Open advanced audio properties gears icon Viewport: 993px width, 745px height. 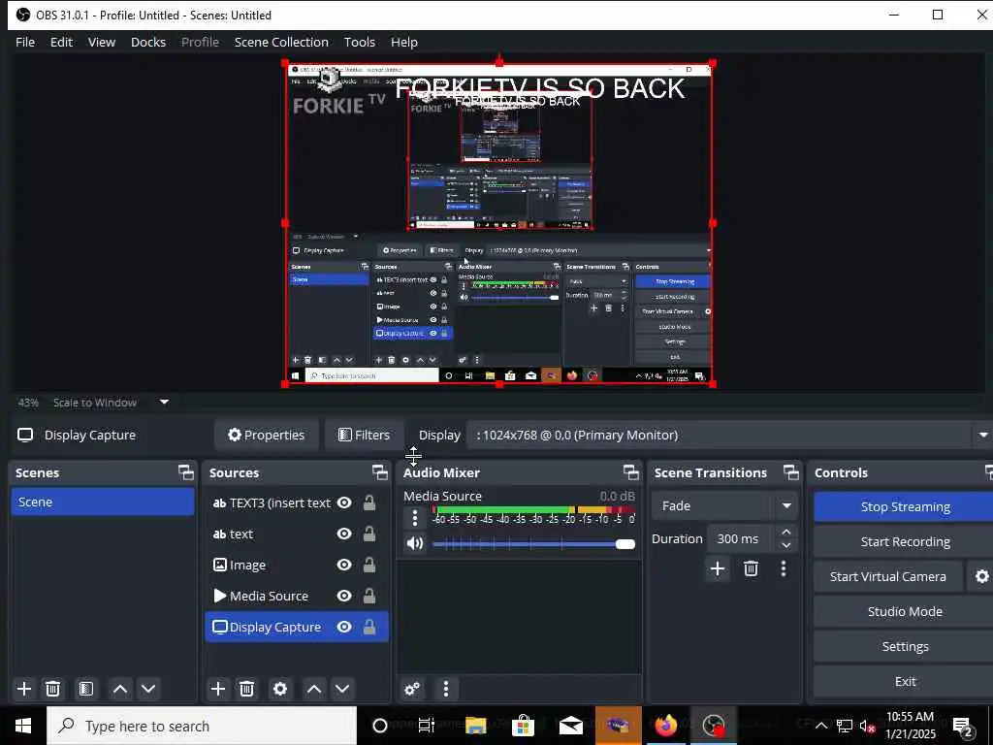click(x=412, y=689)
